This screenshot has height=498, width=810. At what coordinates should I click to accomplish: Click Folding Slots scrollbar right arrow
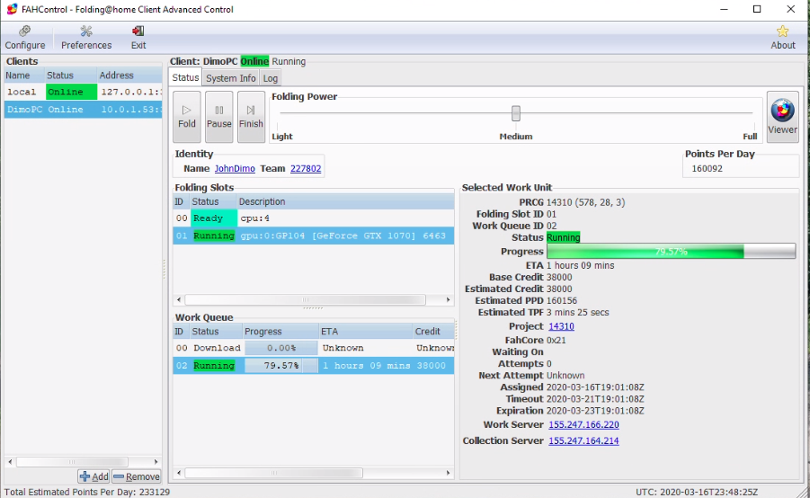(448, 299)
